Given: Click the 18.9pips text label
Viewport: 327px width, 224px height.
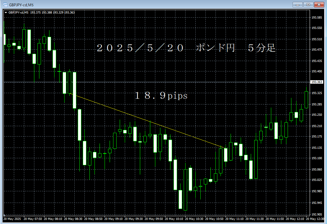Looking at the screenshot, I should [x=161, y=96].
